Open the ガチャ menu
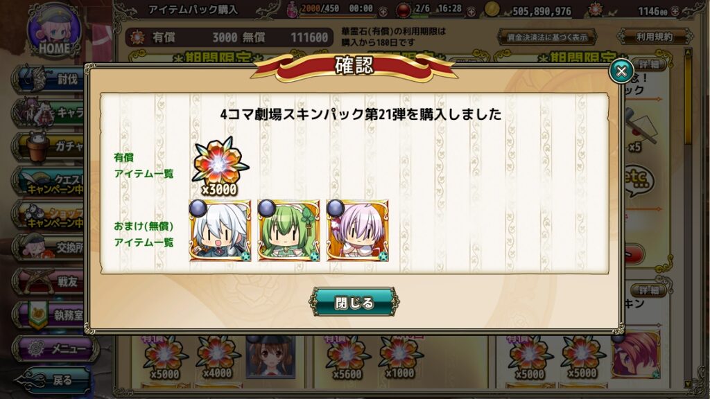Screen dimensions: 710x399 [x=49, y=147]
